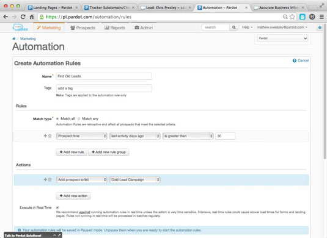Open the is greater than dropdown

pyautogui.click(x=188, y=136)
